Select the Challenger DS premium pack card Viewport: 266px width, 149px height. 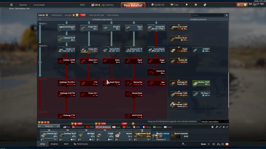pyautogui.click(x=179, y=83)
